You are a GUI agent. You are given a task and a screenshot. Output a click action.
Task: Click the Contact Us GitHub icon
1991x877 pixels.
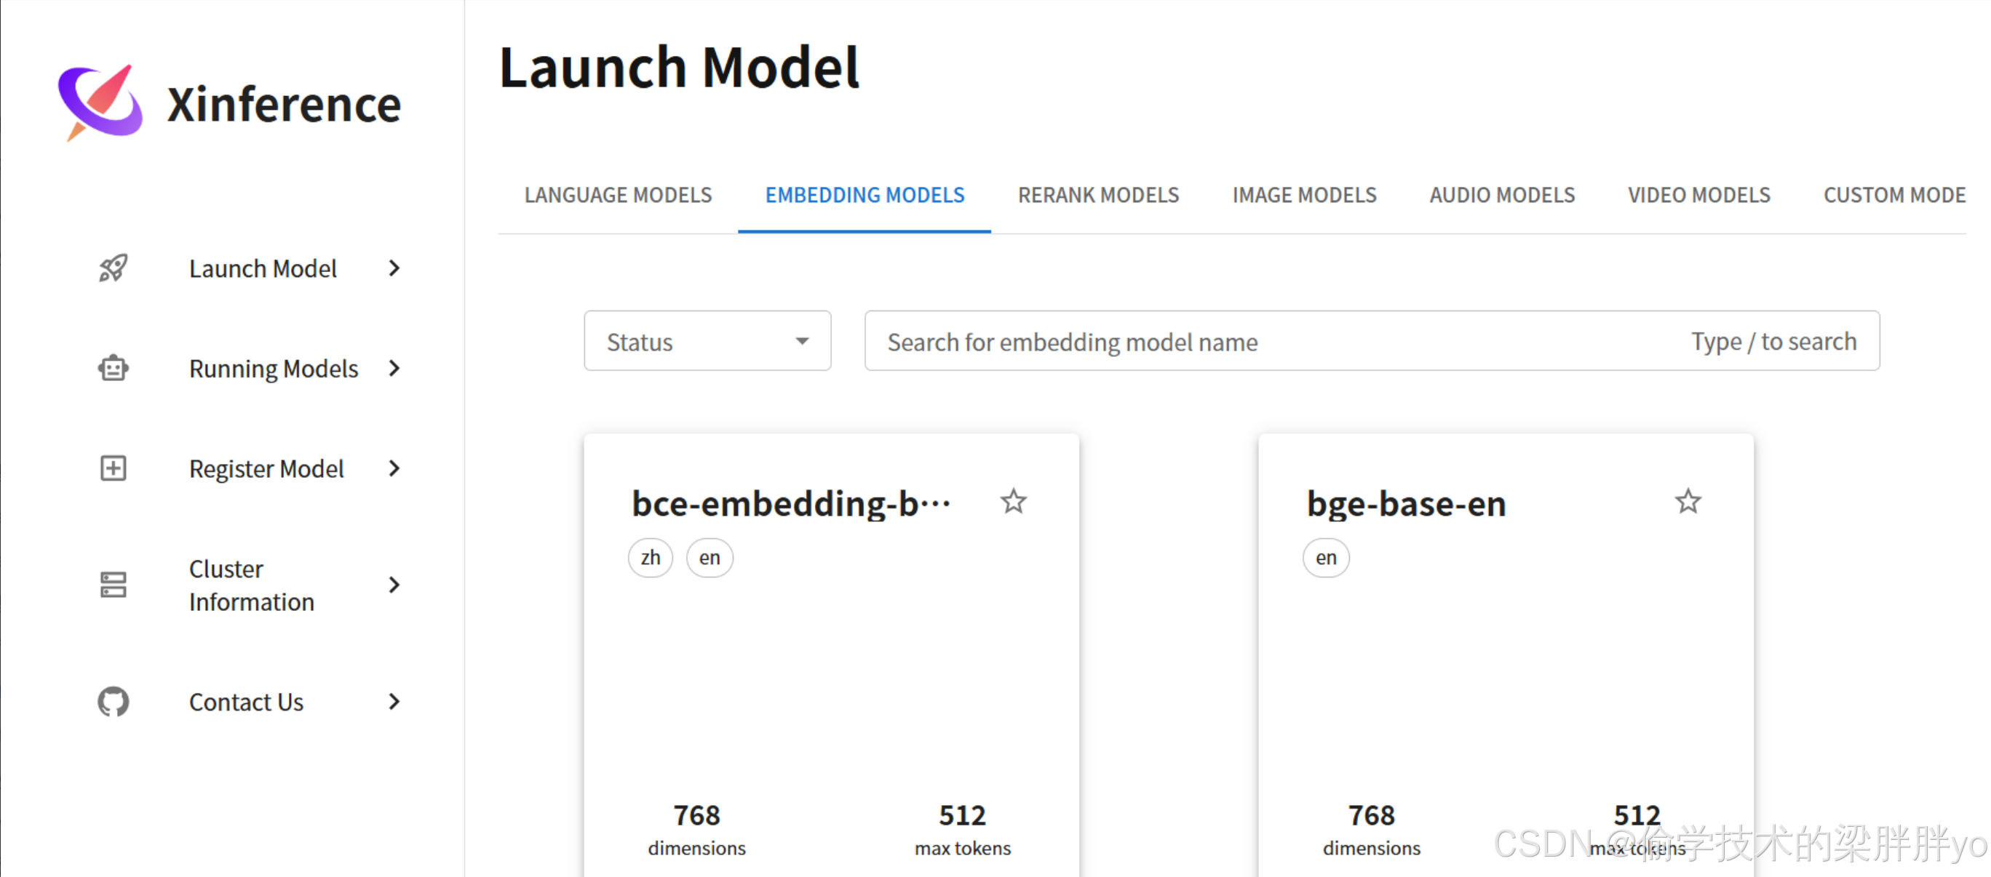point(114,702)
